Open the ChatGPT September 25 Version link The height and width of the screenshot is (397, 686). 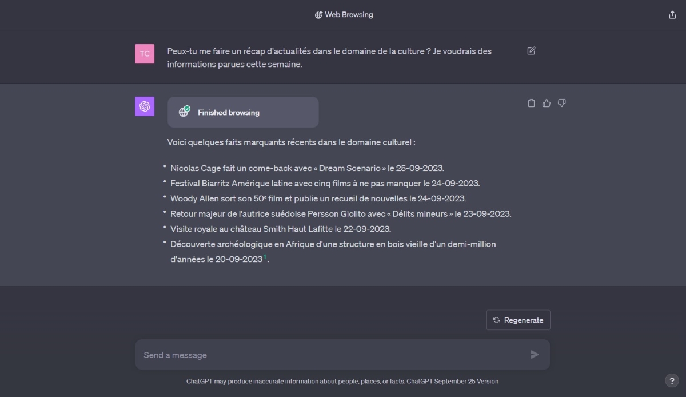click(x=453, y=381)
